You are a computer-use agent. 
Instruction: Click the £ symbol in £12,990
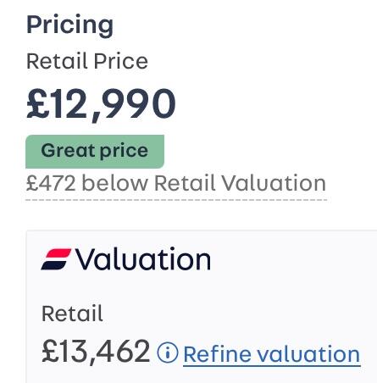pyautogui.click(x=38, y=103)
